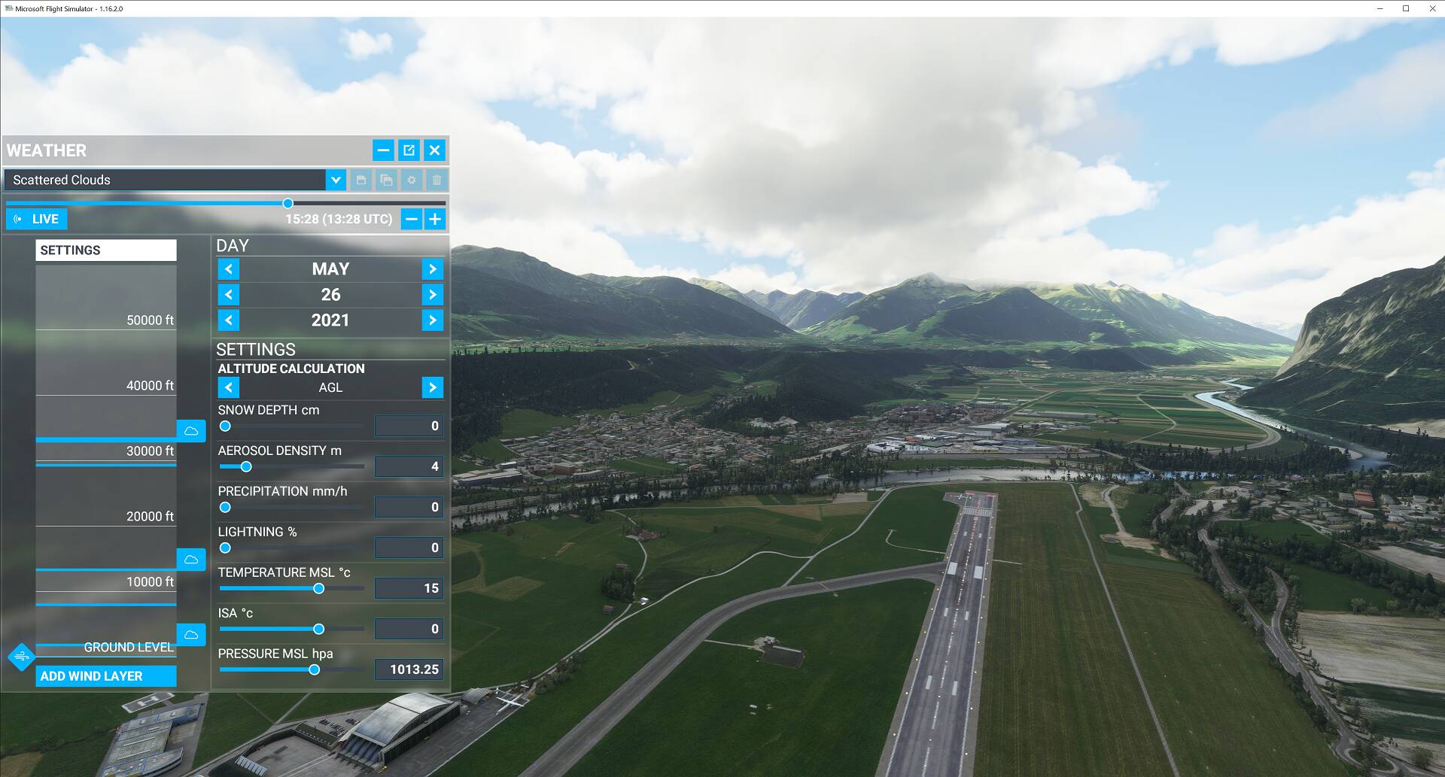The image size is (1445, 777).
Task: Open the Scattered Clouds preset dropdown arrow
Action: tap(336, 180)
